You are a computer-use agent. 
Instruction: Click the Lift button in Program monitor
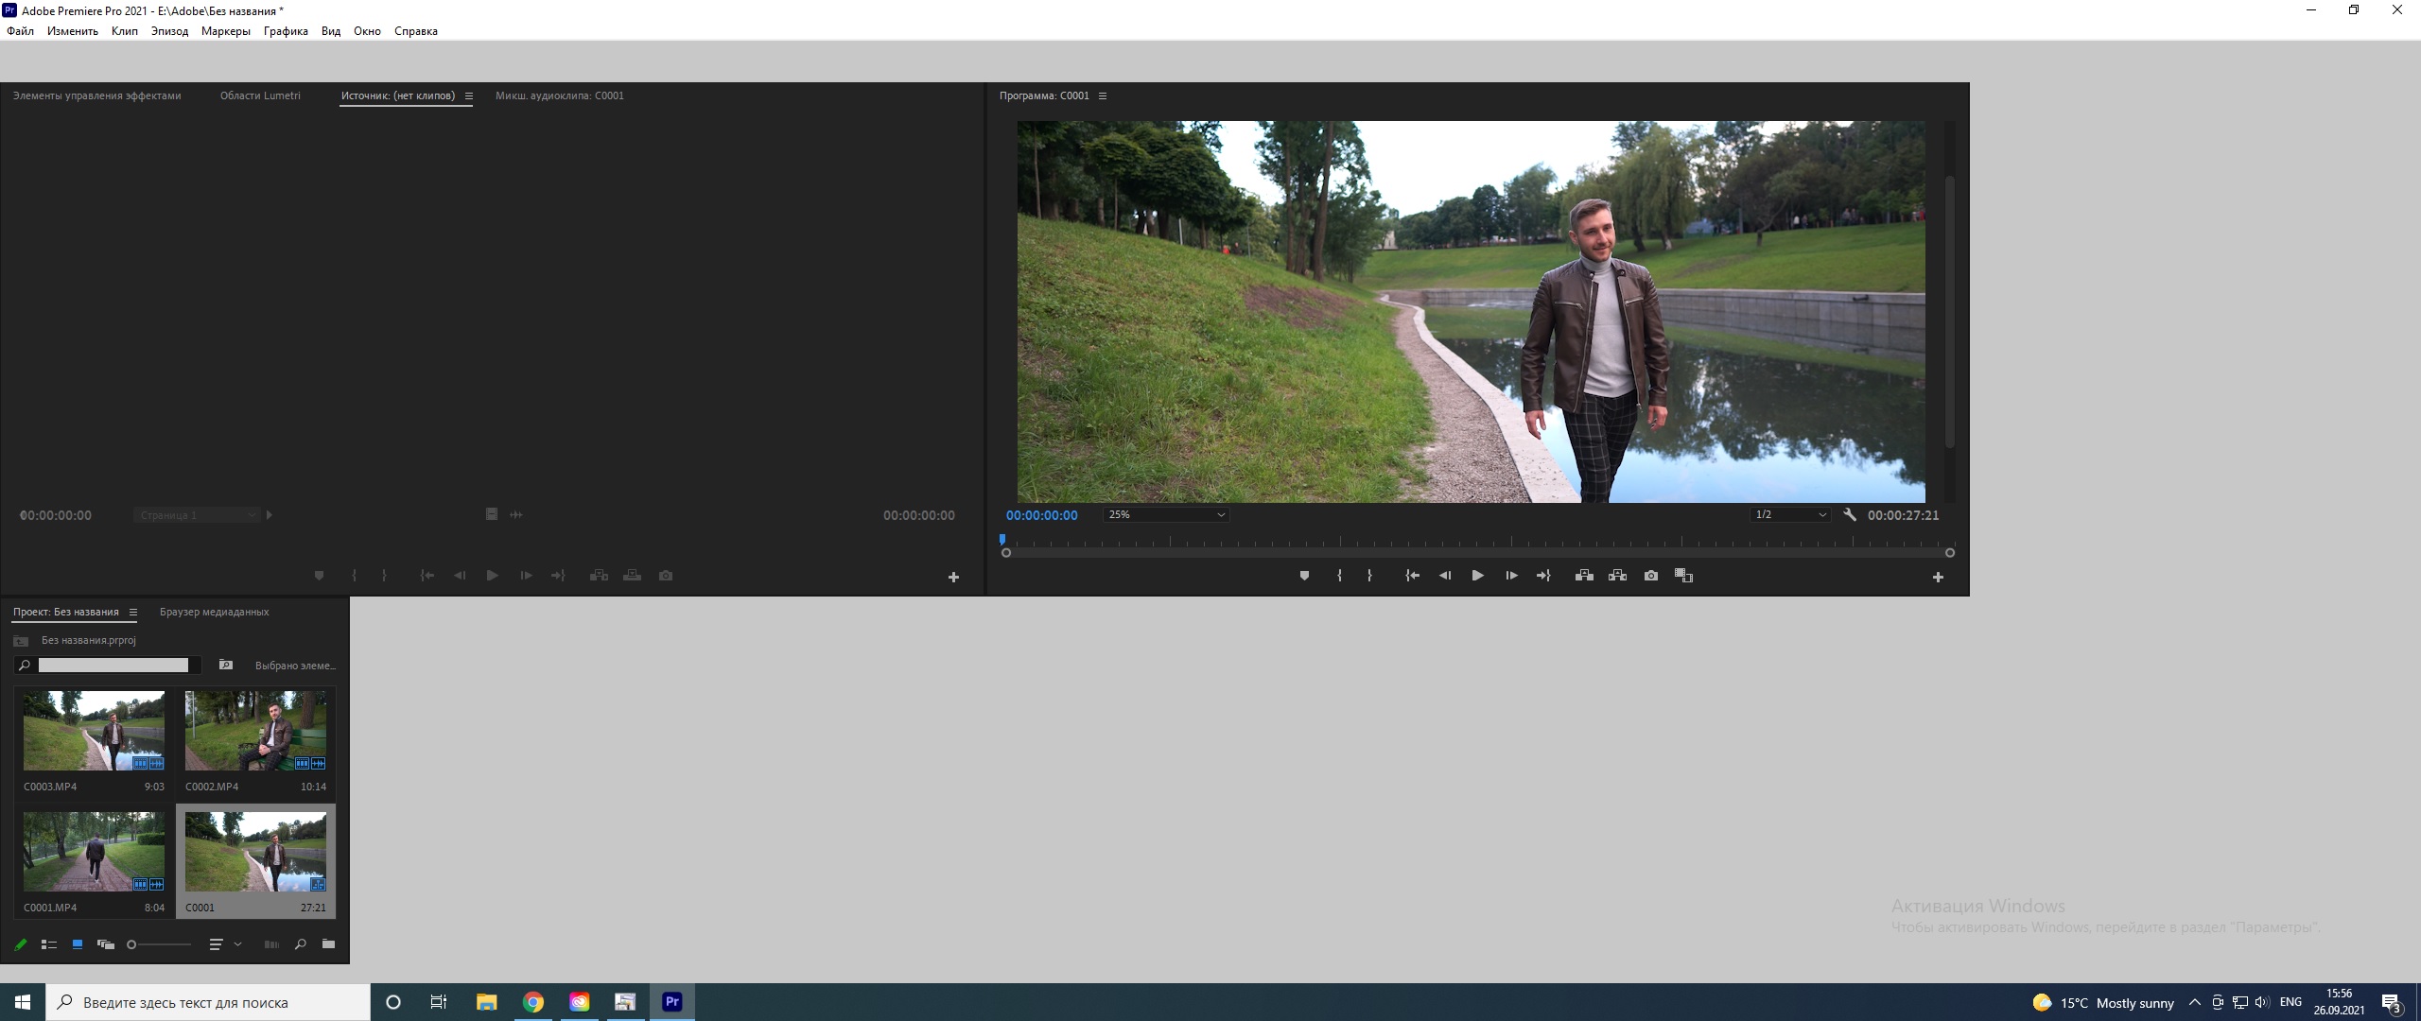(1584, 576)
